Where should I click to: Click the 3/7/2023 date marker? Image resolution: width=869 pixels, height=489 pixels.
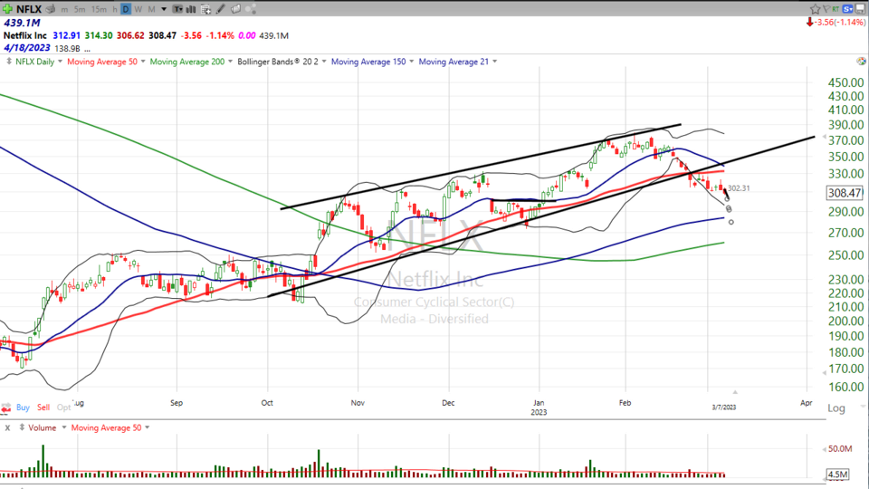724,407
